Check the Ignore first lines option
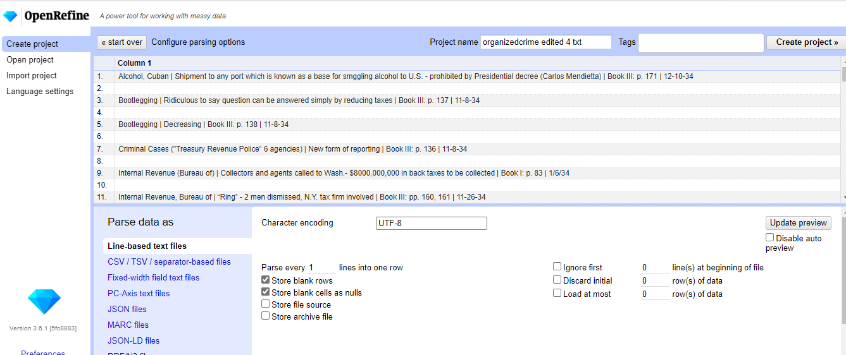 pyautogui.click(x=557, y=267)
